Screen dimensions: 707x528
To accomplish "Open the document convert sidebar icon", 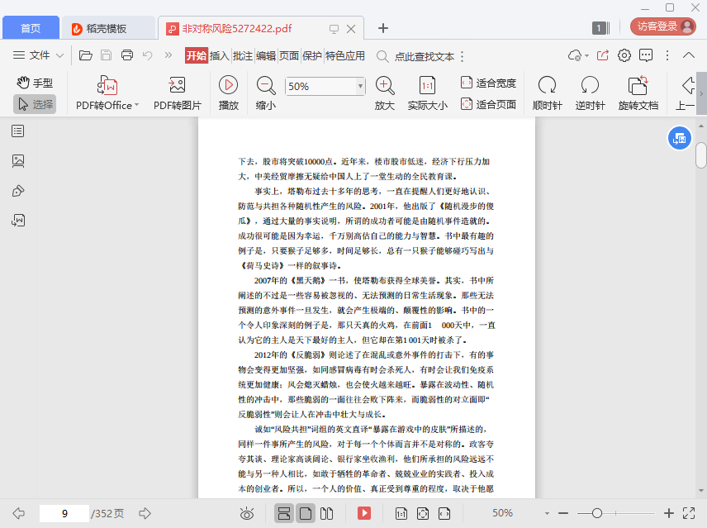I will click(18, 220).
